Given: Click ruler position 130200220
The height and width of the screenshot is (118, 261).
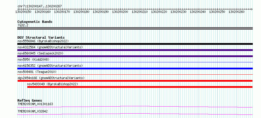Looking at the screenshot, I should point(159,12).
